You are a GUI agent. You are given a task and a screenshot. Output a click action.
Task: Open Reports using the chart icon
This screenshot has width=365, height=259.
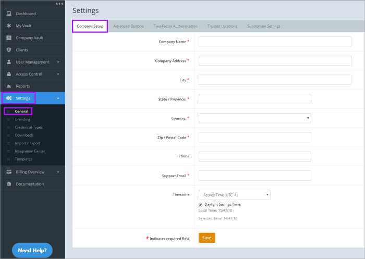coord(9,86)
